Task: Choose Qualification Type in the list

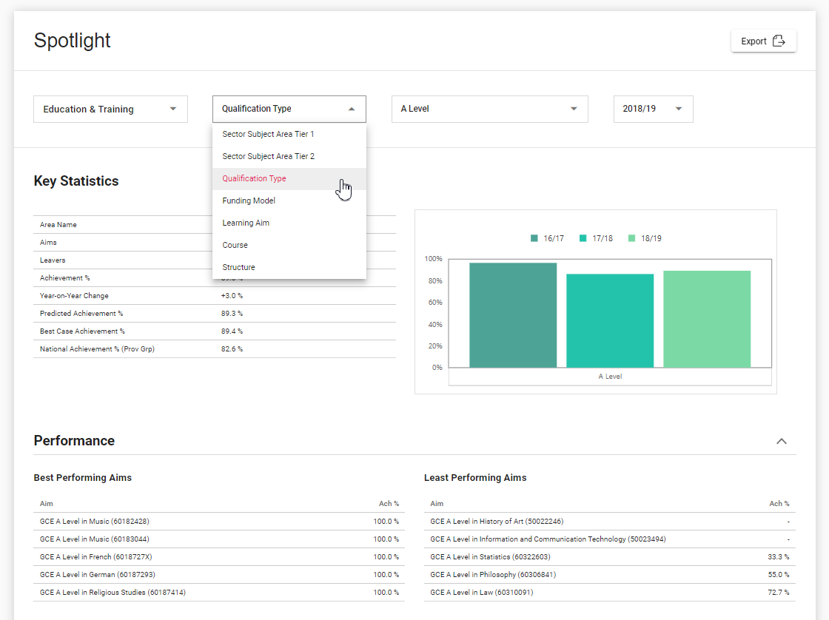Action: 289,178
